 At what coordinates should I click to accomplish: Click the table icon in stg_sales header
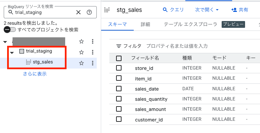[x=107, y=10]
